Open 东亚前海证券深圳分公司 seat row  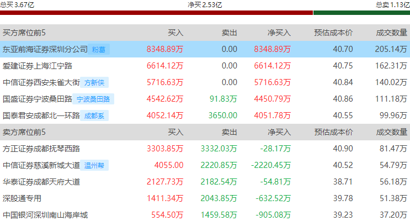(205, 49)
